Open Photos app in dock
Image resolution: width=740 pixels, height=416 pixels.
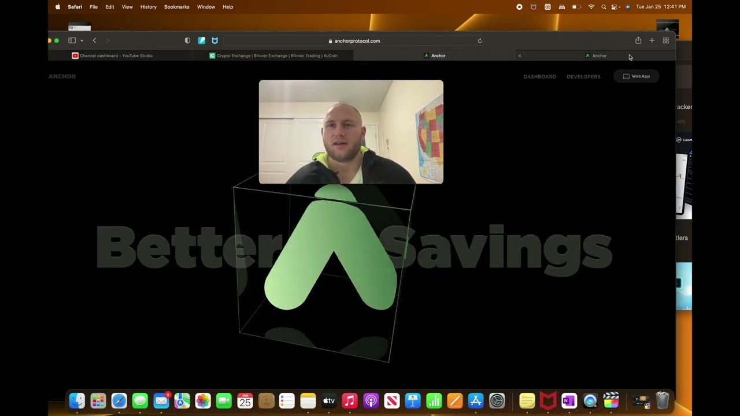coord(203,401)
